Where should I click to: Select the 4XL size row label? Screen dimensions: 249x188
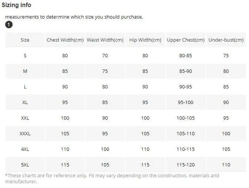tap(25, 149)
